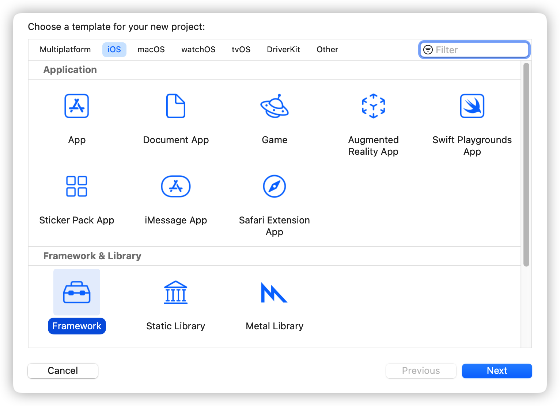Click the Next button

(x=497, y=371)
